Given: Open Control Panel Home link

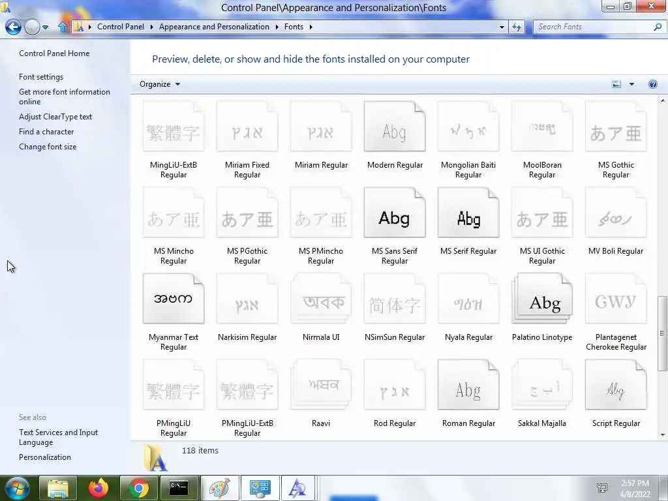Looking at the screenshot, I should (54, 53).
